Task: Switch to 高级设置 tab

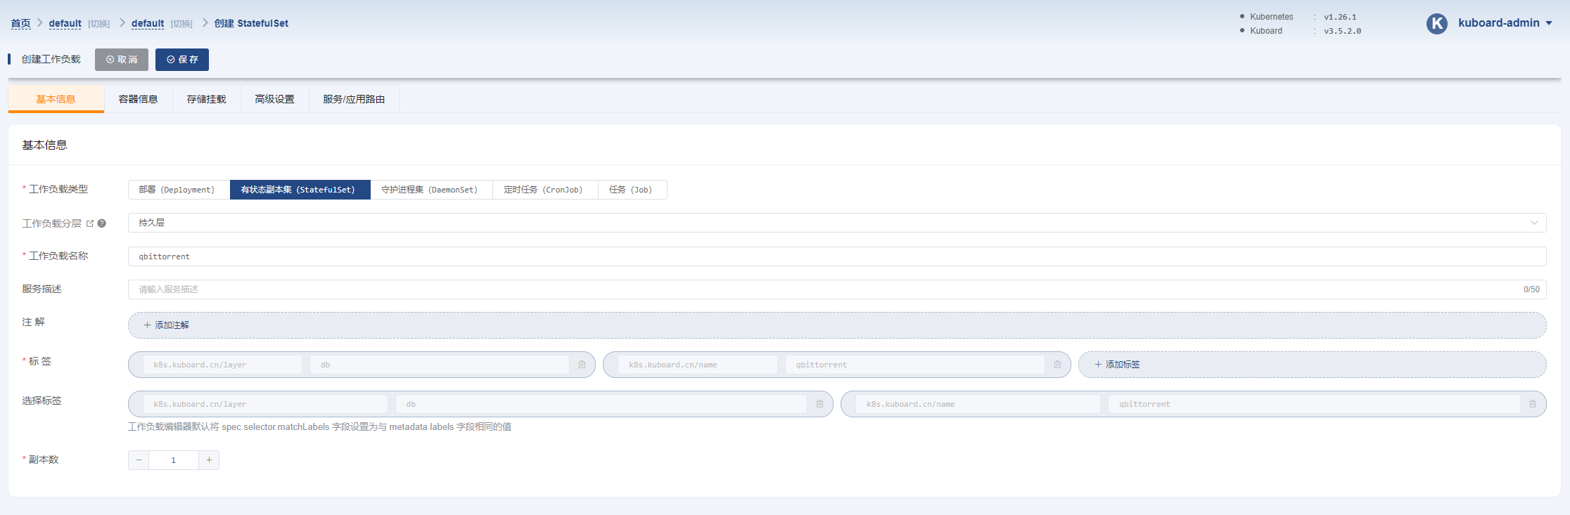Action: click(x=274, y=99)
